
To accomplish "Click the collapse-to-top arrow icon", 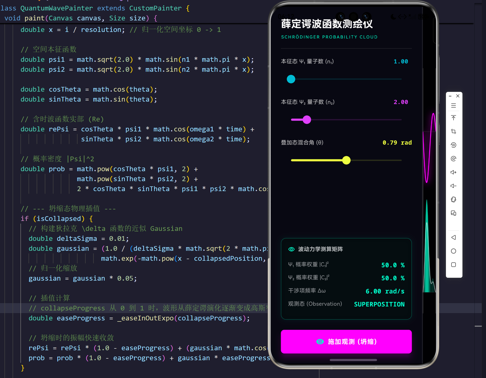I will click(454, 118).
